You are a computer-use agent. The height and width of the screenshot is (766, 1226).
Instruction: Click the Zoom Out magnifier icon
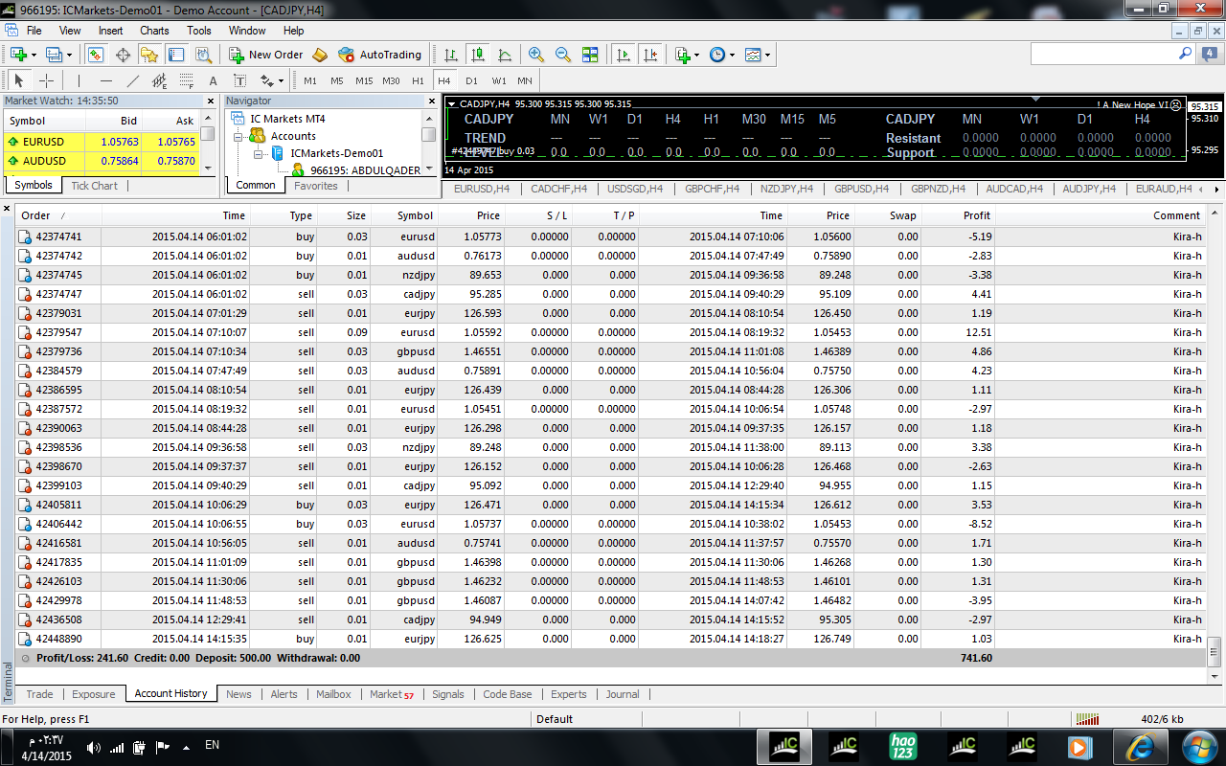click(563, 55)
